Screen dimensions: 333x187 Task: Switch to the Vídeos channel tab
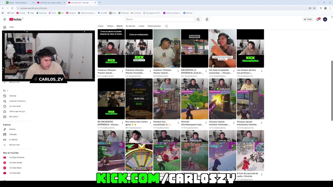coord(110,26)
